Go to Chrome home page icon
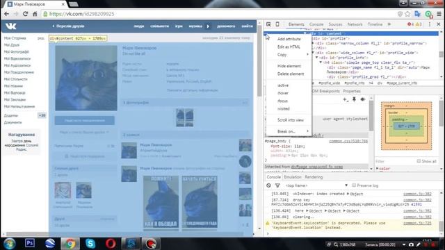The height and width of the screenshot is (250, 445). click(35, 14)
